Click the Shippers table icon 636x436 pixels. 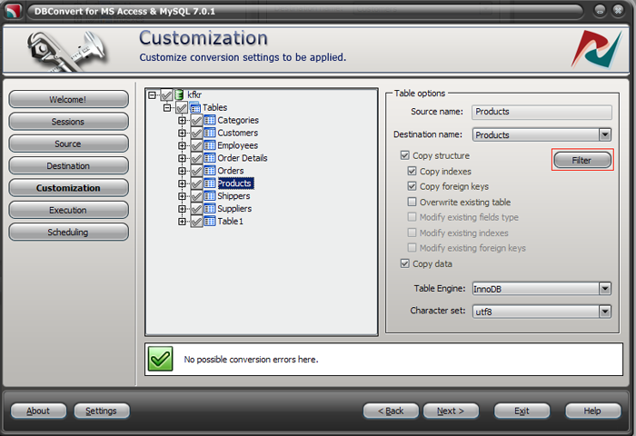pyautogui.click(x=210, y=196)
